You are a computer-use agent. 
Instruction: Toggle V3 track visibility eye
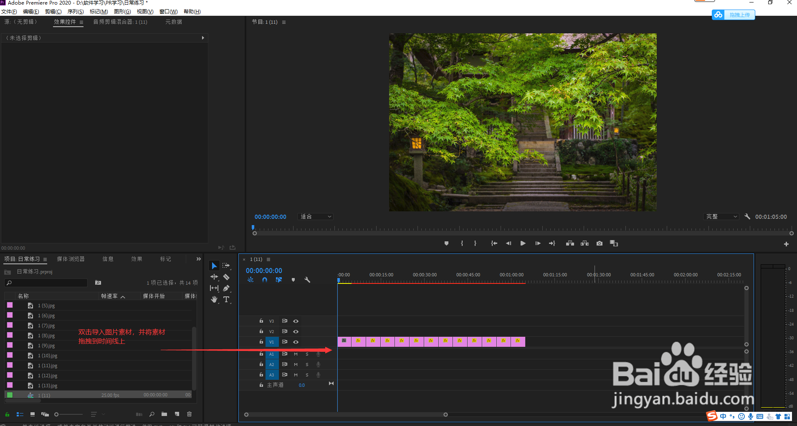pos(296,321)
